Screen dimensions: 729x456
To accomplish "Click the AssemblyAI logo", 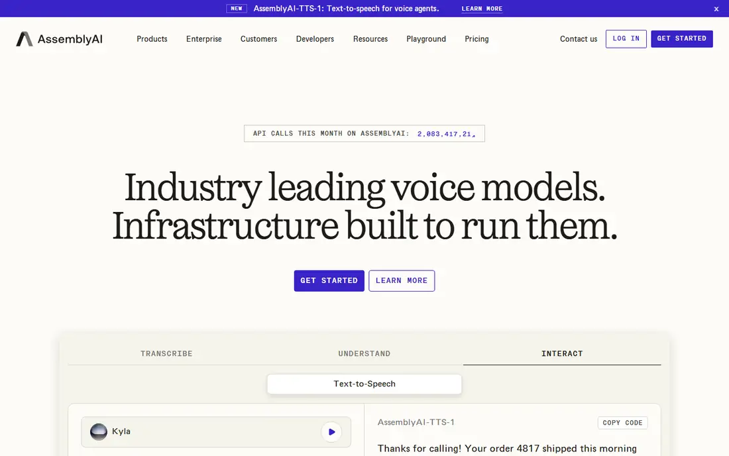I will pos(59,39).
